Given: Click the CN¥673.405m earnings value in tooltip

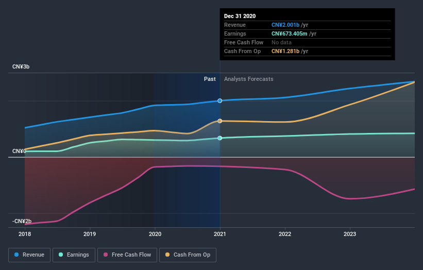Looking at the screenshot, I should (289, 33).
